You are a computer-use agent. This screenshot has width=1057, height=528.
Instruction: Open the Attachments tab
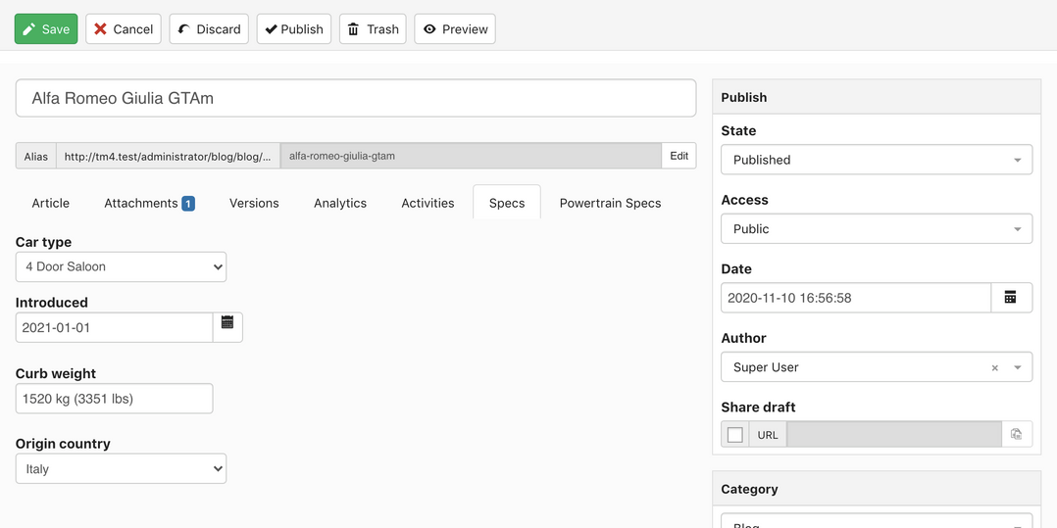coord(149,203)
